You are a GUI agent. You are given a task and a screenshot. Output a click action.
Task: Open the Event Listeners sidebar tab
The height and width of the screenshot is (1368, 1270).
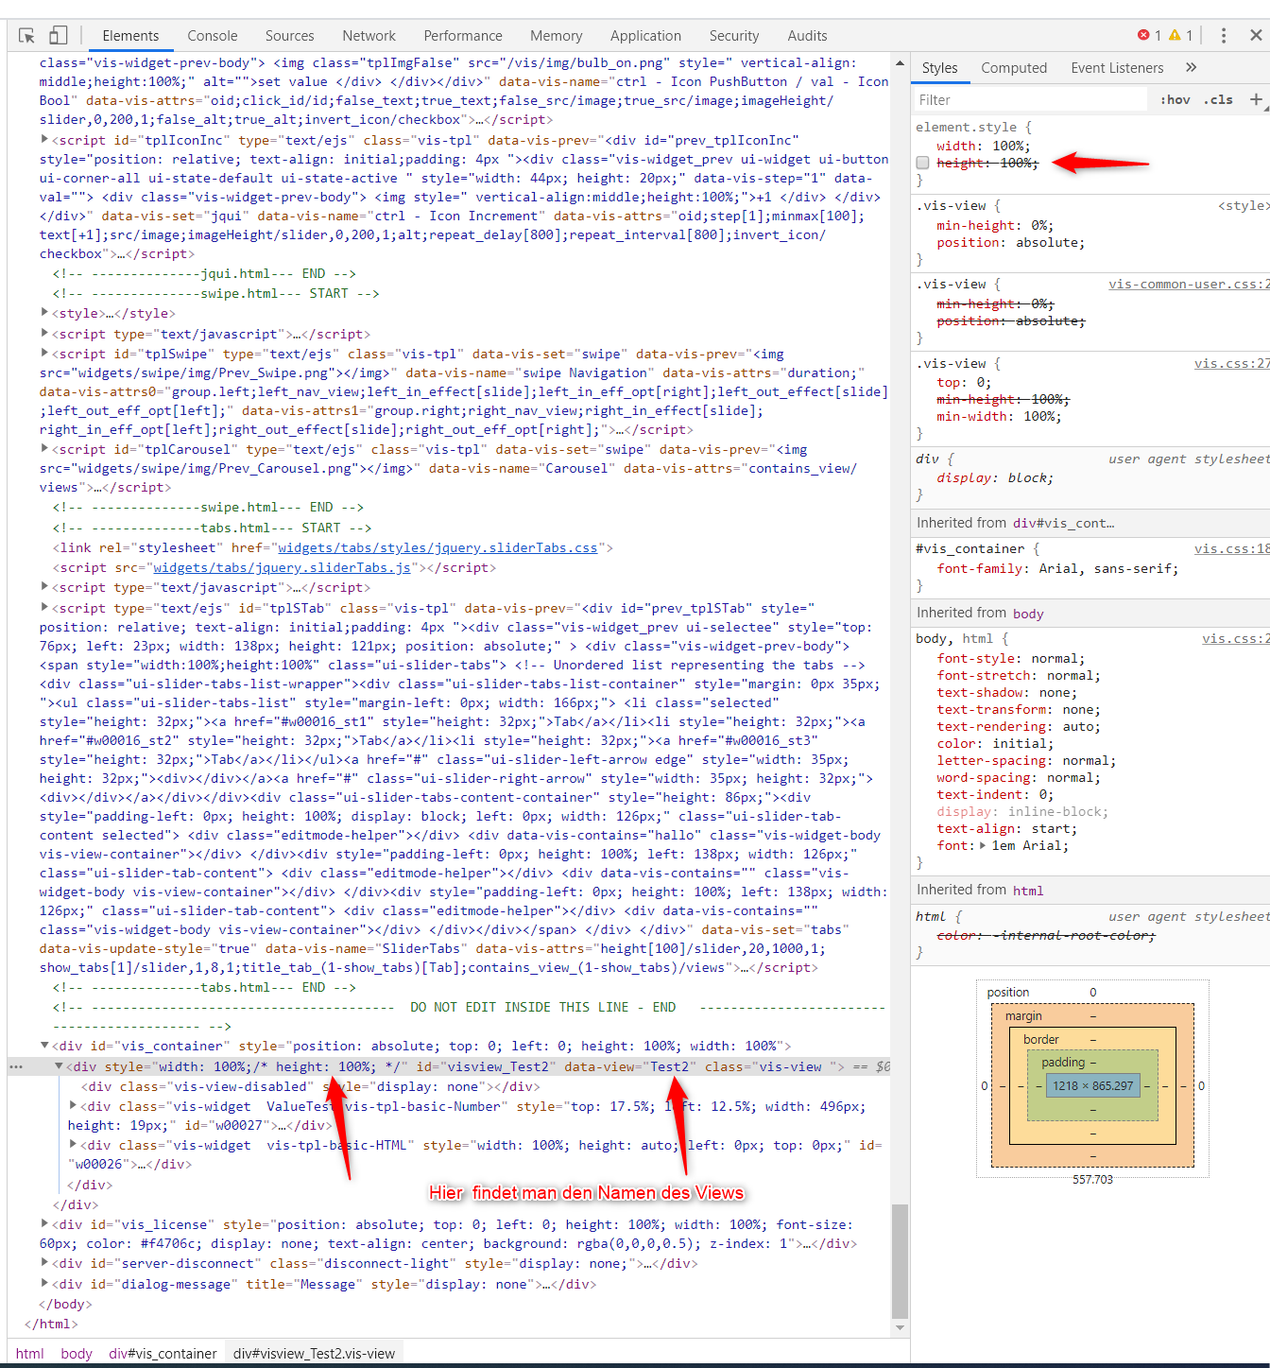1118,68
